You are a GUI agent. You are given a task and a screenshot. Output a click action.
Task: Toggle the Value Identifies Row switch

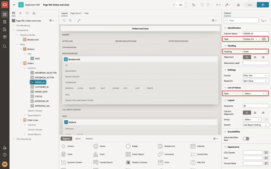[x=246, y=139]
